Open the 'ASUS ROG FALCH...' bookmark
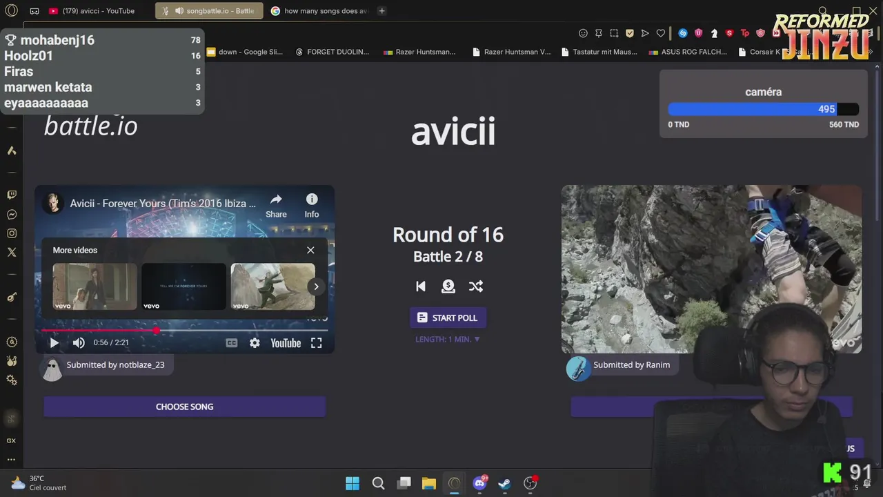The image size is (883, 497). pyautogui.click(x=688, y=52)
